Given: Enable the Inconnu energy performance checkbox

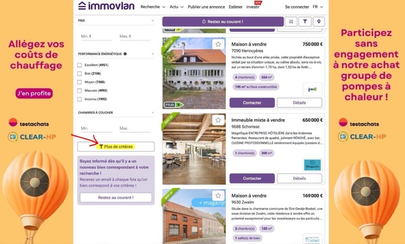Looking at the screenshot, I should (79, 99).
